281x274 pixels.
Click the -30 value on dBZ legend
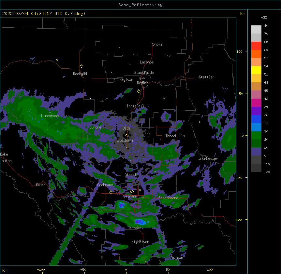[267, 172]
